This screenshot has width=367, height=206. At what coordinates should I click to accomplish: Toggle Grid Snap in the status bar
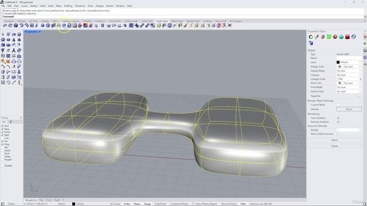[x=115, y=204]
